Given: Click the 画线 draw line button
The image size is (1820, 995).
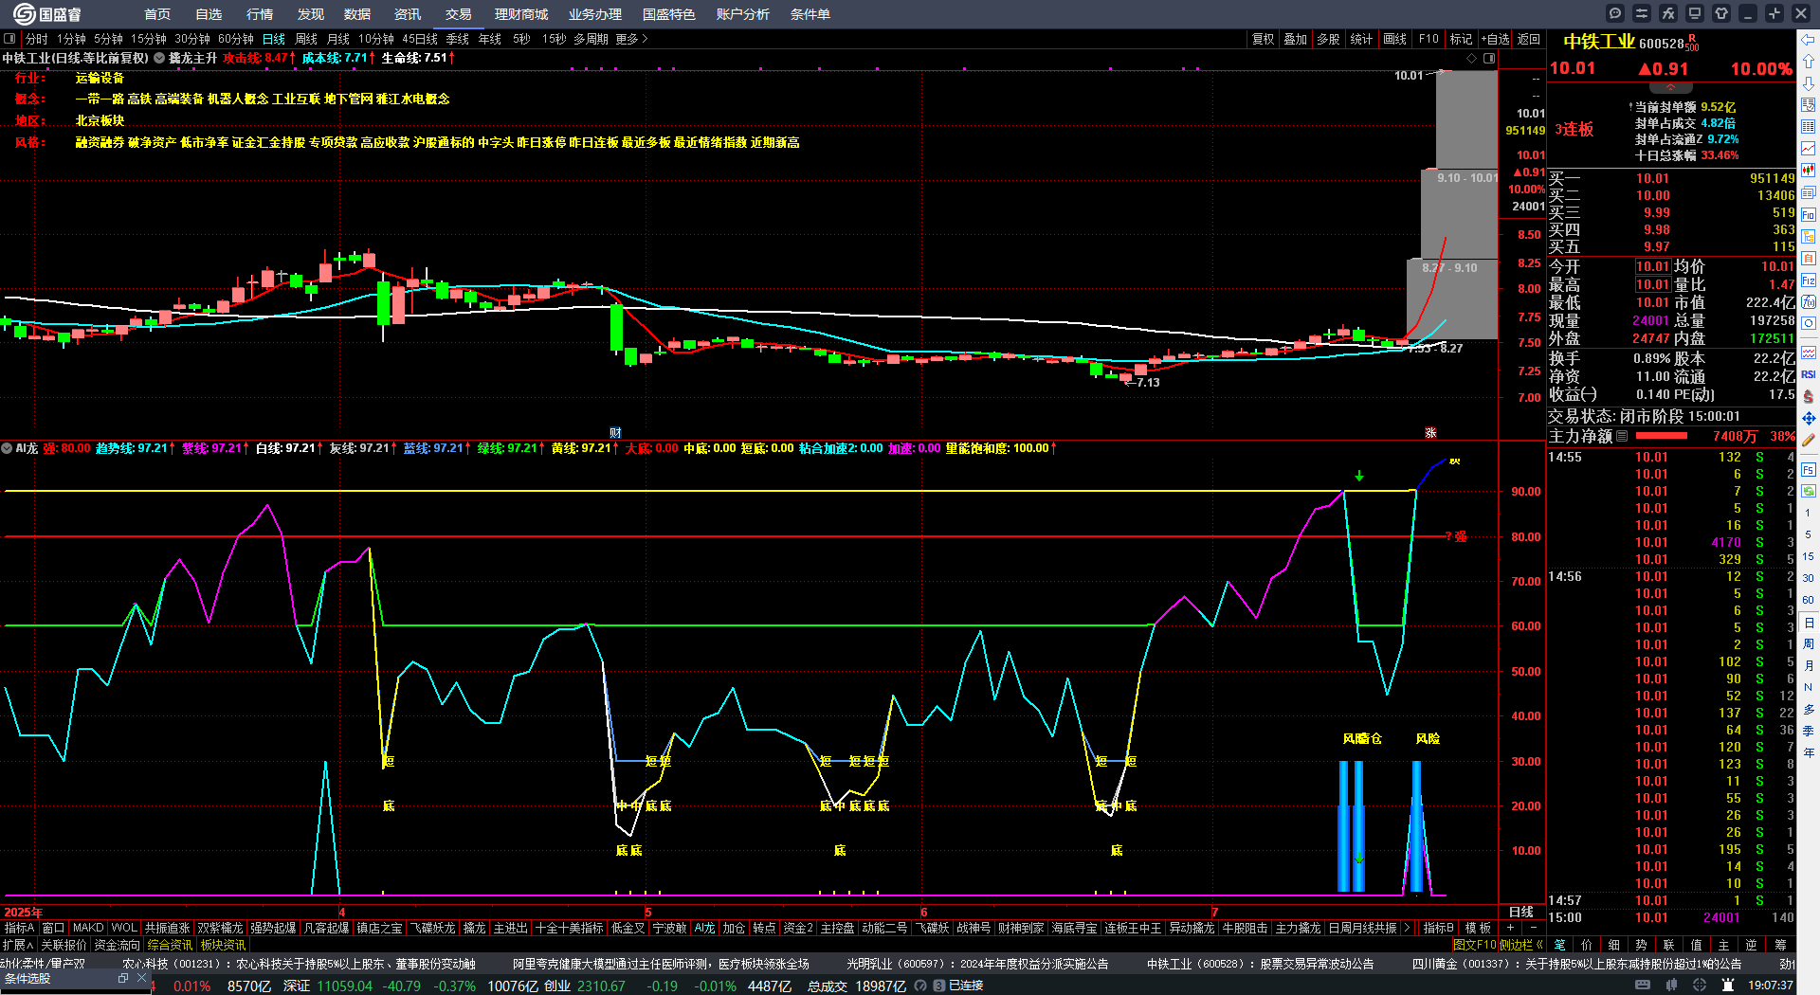Looking at the screenshot, I should click(x=1395, y=39).
